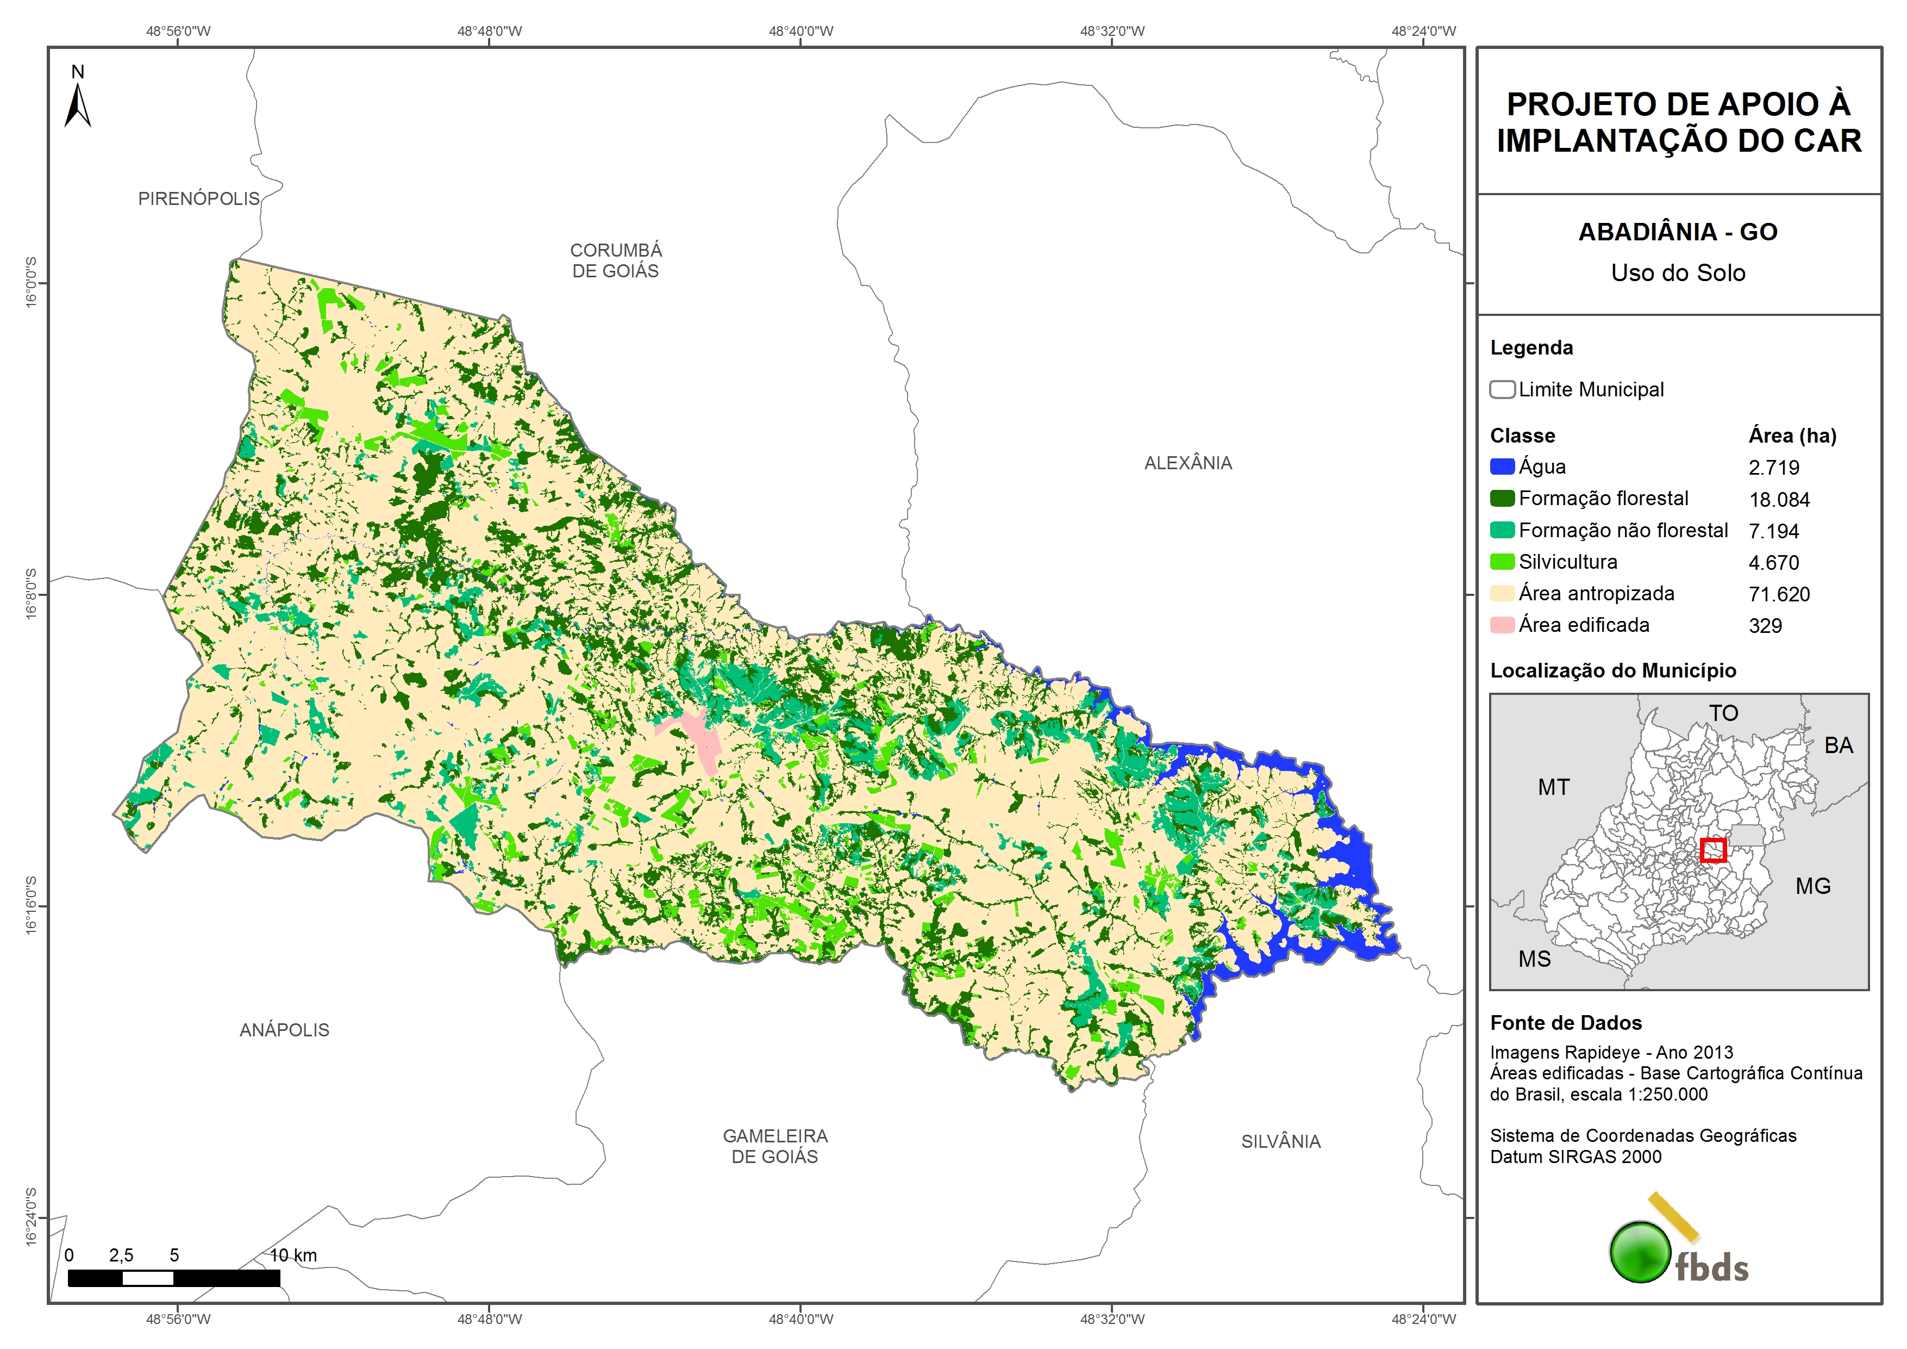Click the beige Área antropizada swatch

(1502, 593)
